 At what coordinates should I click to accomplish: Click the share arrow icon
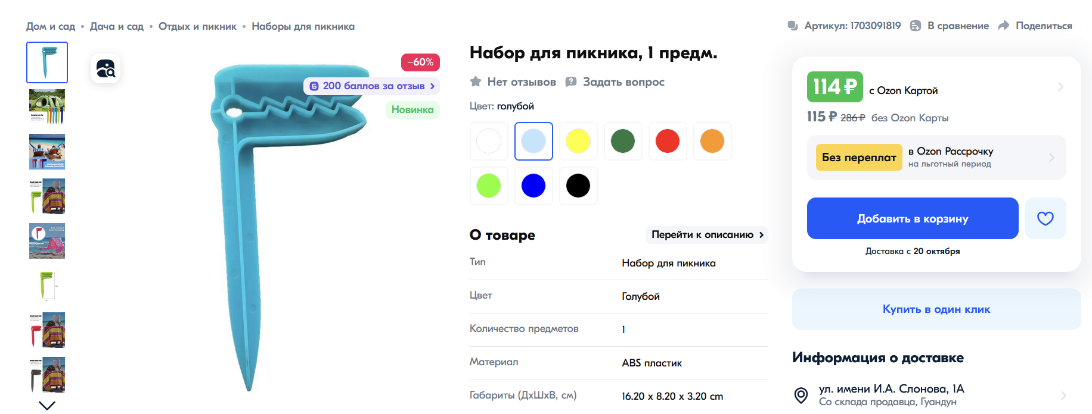coord(1004,26)
